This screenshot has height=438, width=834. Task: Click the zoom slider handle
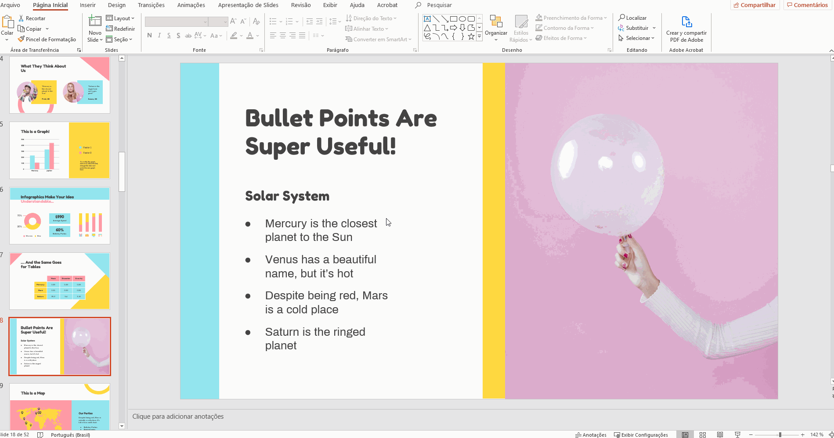(x=780, y=434)
